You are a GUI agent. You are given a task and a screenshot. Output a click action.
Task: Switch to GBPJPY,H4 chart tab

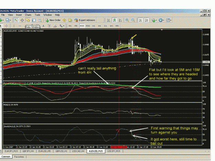coord(28,151)
